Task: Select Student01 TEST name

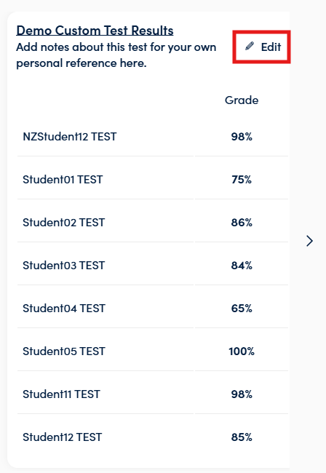Action: 63,180
